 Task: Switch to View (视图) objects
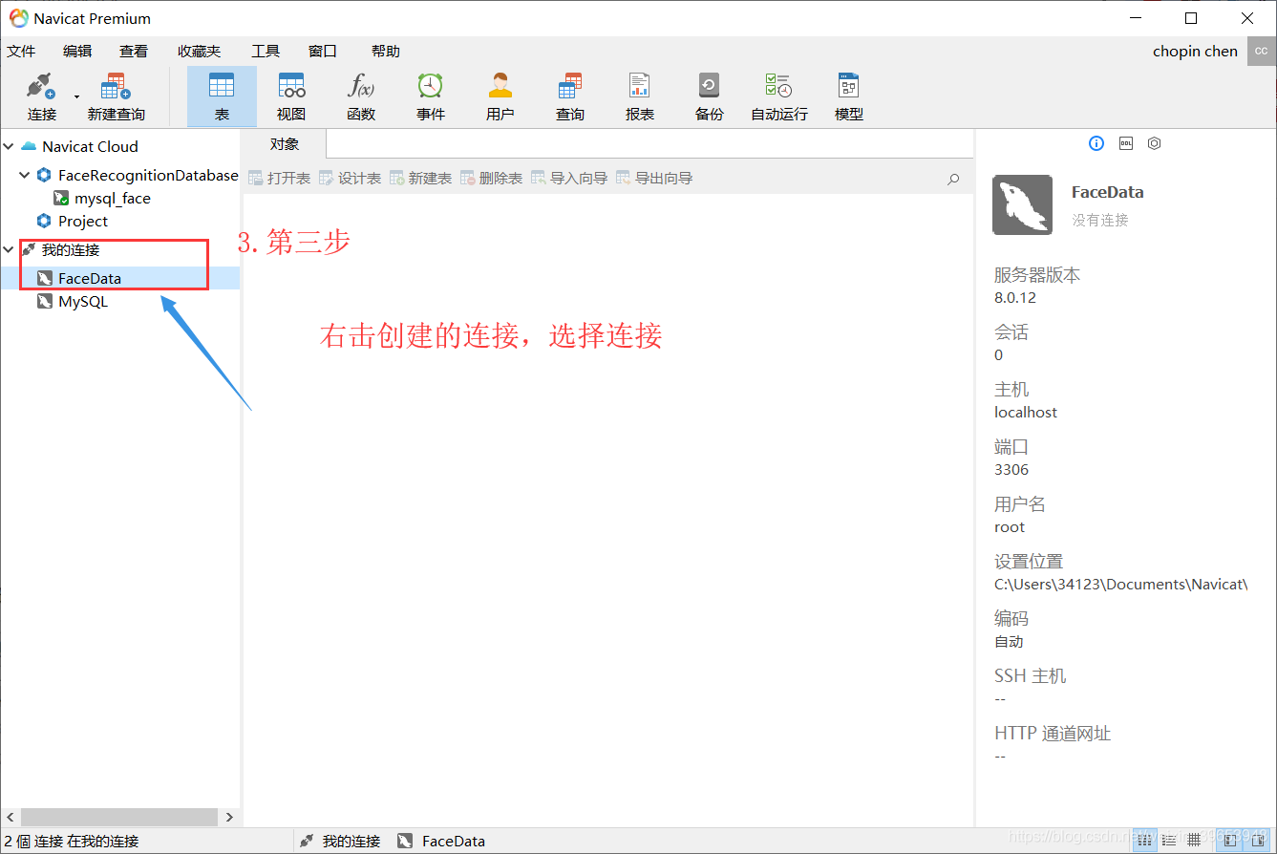[x=291, y=96]
